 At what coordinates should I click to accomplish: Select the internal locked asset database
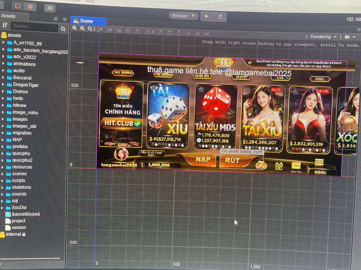[13, 235]
